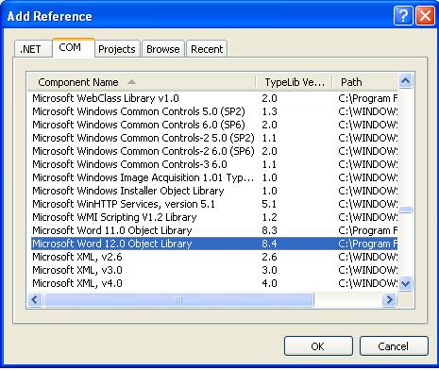Switch to the .NET tab

[x=33, y=49]
